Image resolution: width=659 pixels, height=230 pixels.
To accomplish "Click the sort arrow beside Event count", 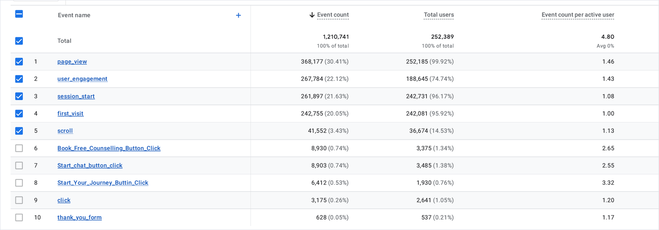I will [312, 15].
